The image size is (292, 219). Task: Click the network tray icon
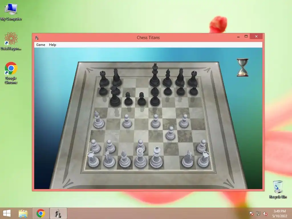(x=258, y=214)
